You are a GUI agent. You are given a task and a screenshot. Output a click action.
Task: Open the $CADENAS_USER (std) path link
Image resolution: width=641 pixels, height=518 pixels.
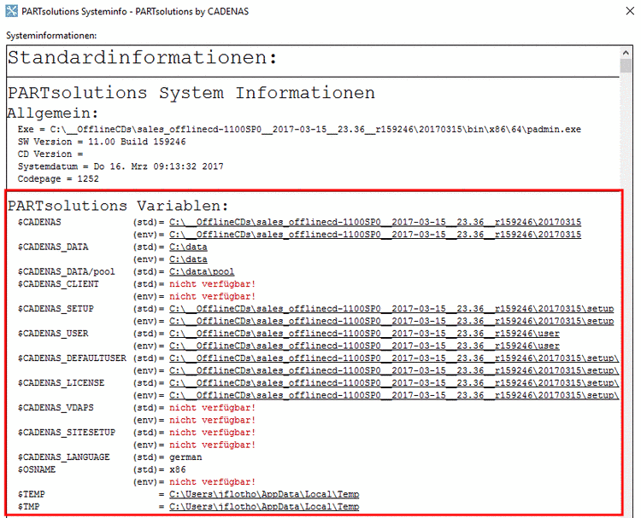(x=364, y=334)
